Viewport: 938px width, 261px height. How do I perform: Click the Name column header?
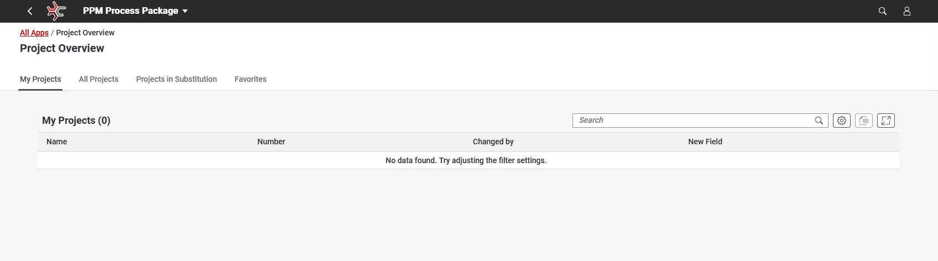[x=57, y=142]
